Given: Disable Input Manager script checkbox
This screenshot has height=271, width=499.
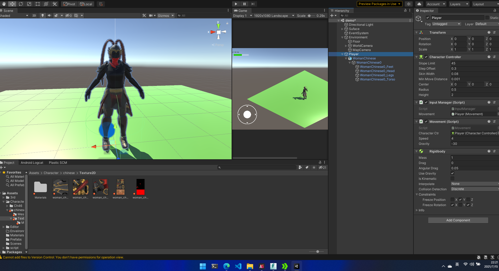Looking at the screenshot, I should click(426, 102).
